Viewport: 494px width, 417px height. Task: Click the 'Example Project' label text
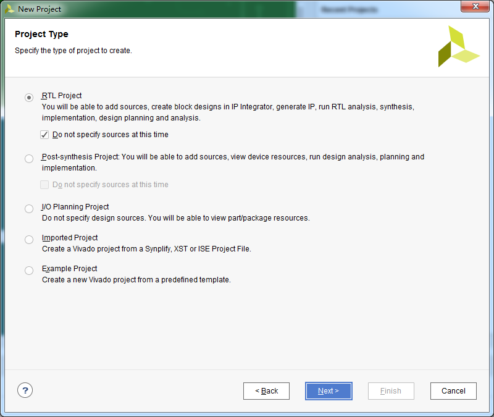pyautogui.click(x=69, y=269)
